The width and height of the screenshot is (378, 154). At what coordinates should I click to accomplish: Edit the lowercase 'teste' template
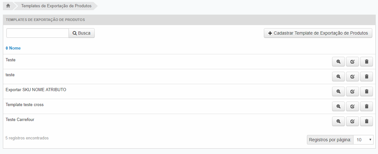point(353,77)
